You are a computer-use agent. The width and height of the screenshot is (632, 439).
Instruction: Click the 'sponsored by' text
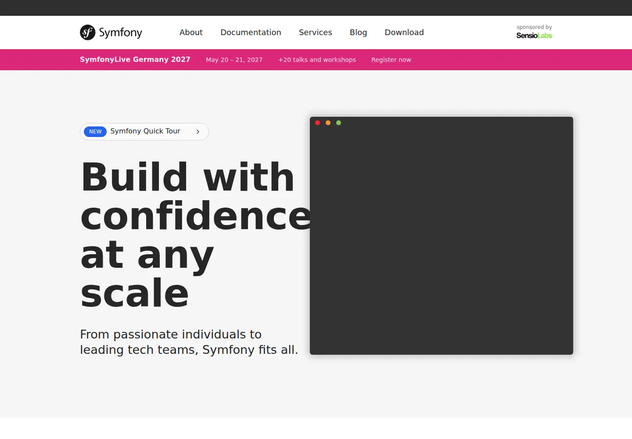(534, 27)
